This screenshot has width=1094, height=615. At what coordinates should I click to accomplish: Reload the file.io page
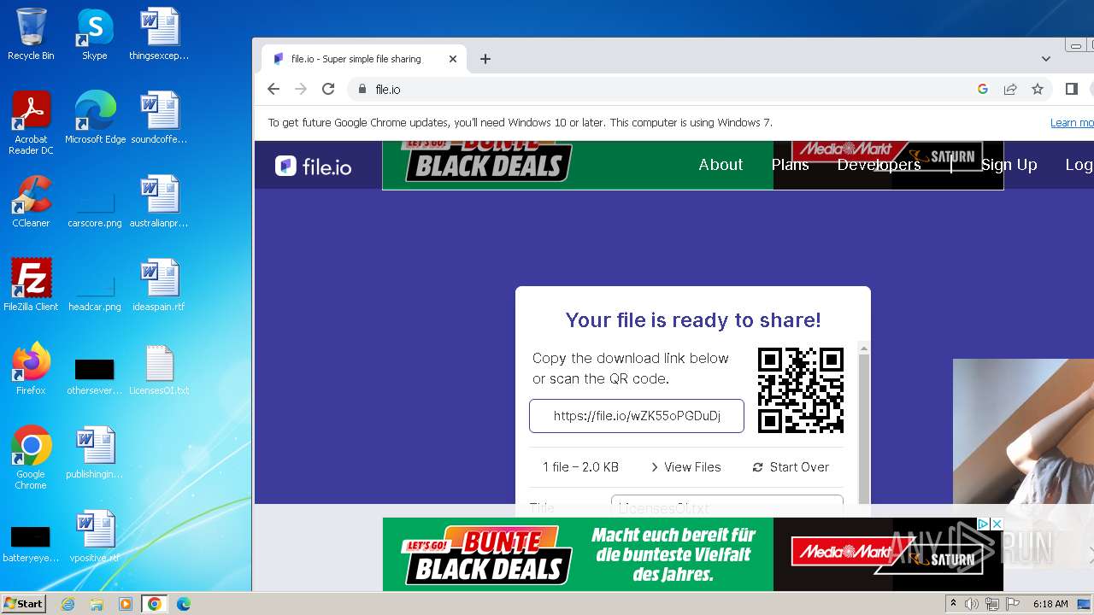[328, 89]
